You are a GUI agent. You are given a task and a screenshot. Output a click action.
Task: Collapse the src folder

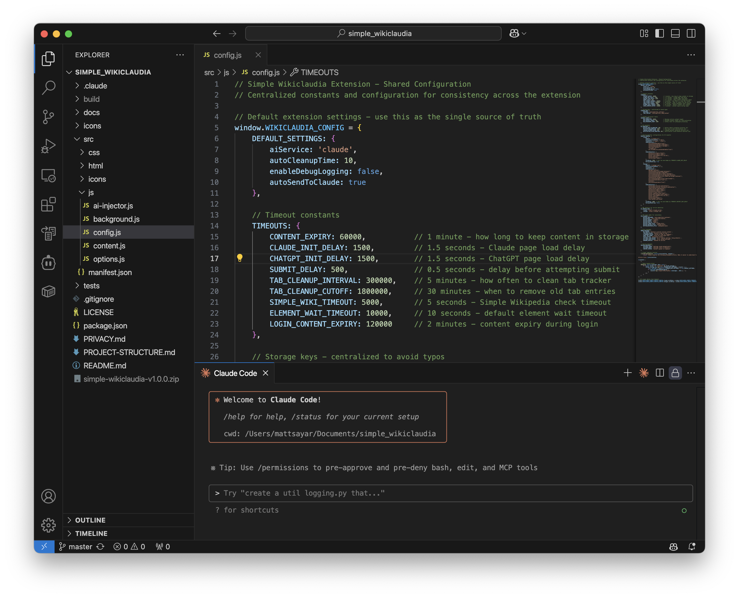click(129, 139)
